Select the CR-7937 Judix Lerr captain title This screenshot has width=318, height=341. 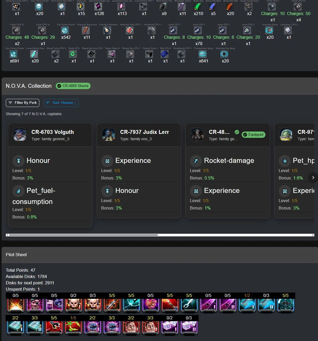click(144, 132)
